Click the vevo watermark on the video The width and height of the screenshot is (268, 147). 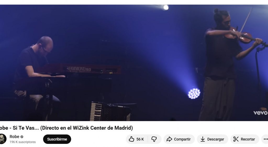point(260,113)
